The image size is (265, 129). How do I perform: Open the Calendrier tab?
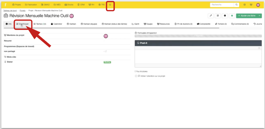pyautogui.click(x=56, y=24)
